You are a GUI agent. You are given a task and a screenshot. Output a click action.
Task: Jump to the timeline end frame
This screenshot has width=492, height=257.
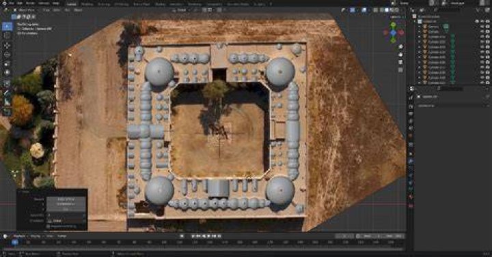point(219,237)
